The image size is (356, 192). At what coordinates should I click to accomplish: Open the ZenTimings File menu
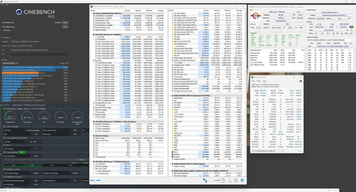(x=253, y=81)
